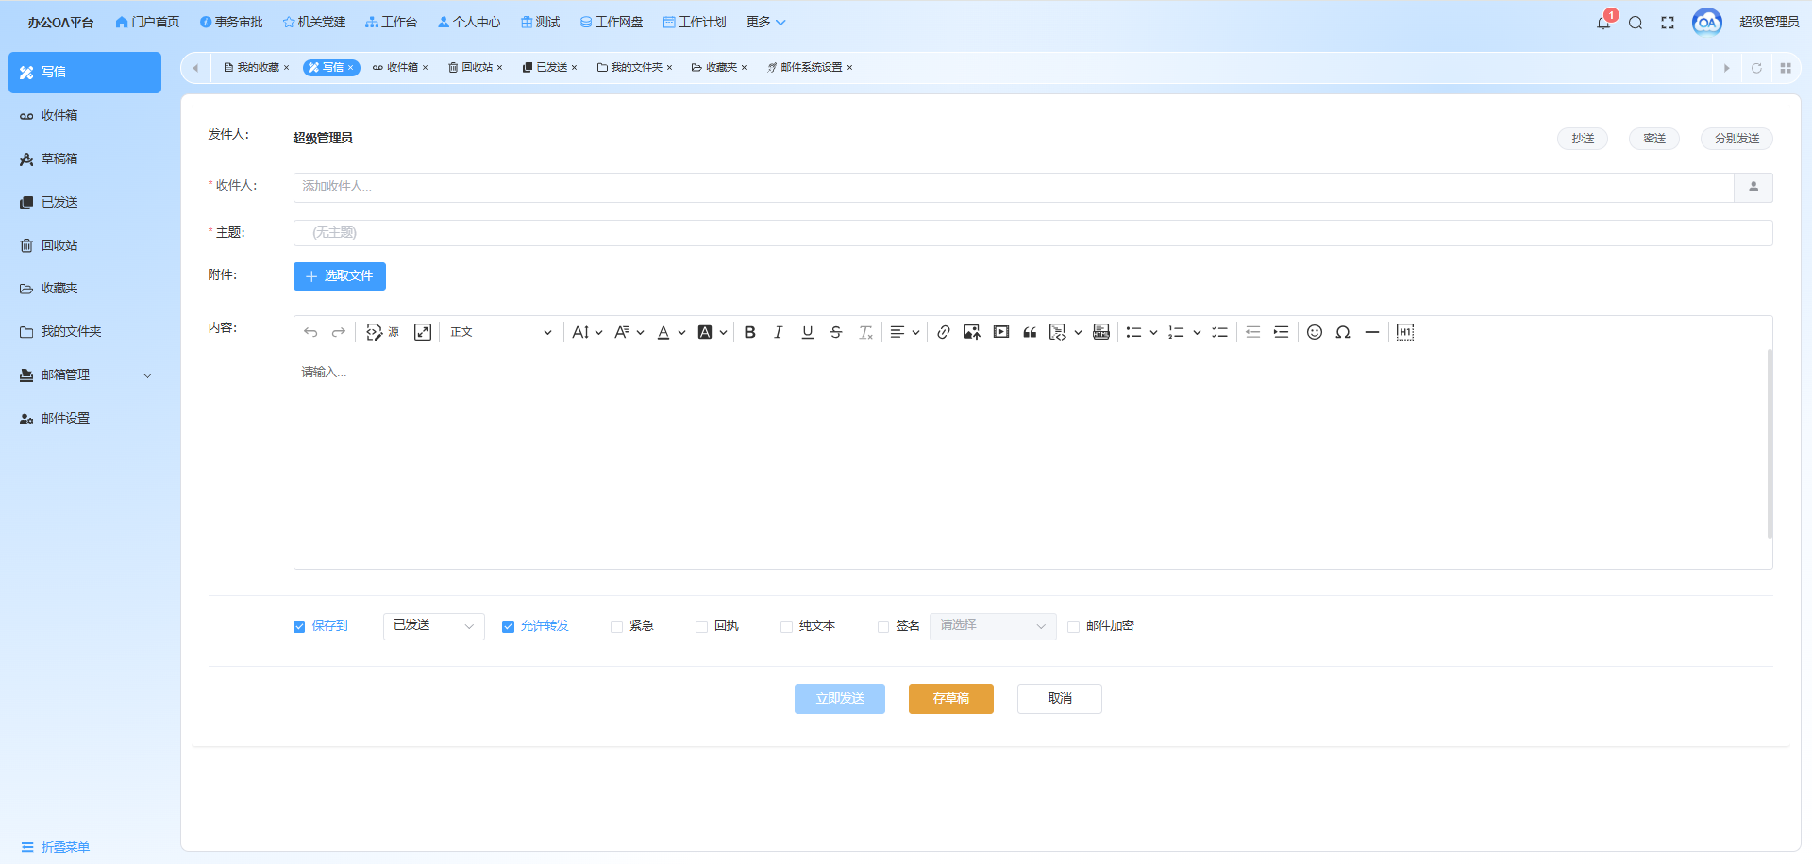Viewport: 1812px width, 864px height.
Task: Open the text alignment dropdown
Action: coord(904,332)
